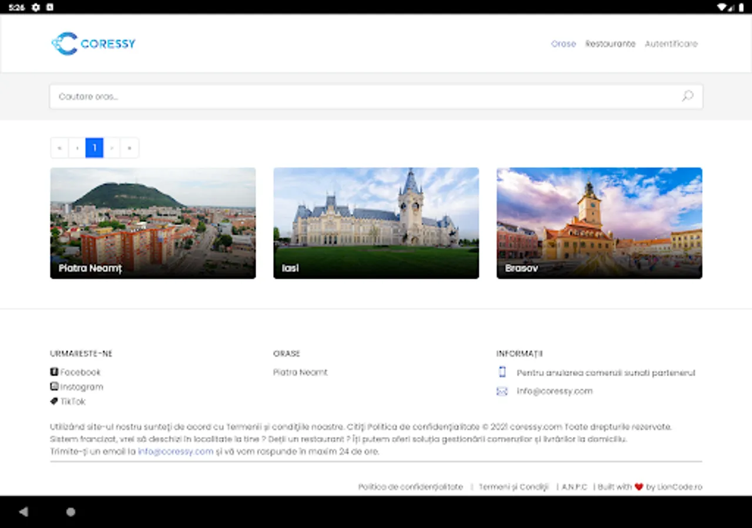Tap the Wi-Fi status icon
This screenshot has height=528, width=752.
point(721,7)
